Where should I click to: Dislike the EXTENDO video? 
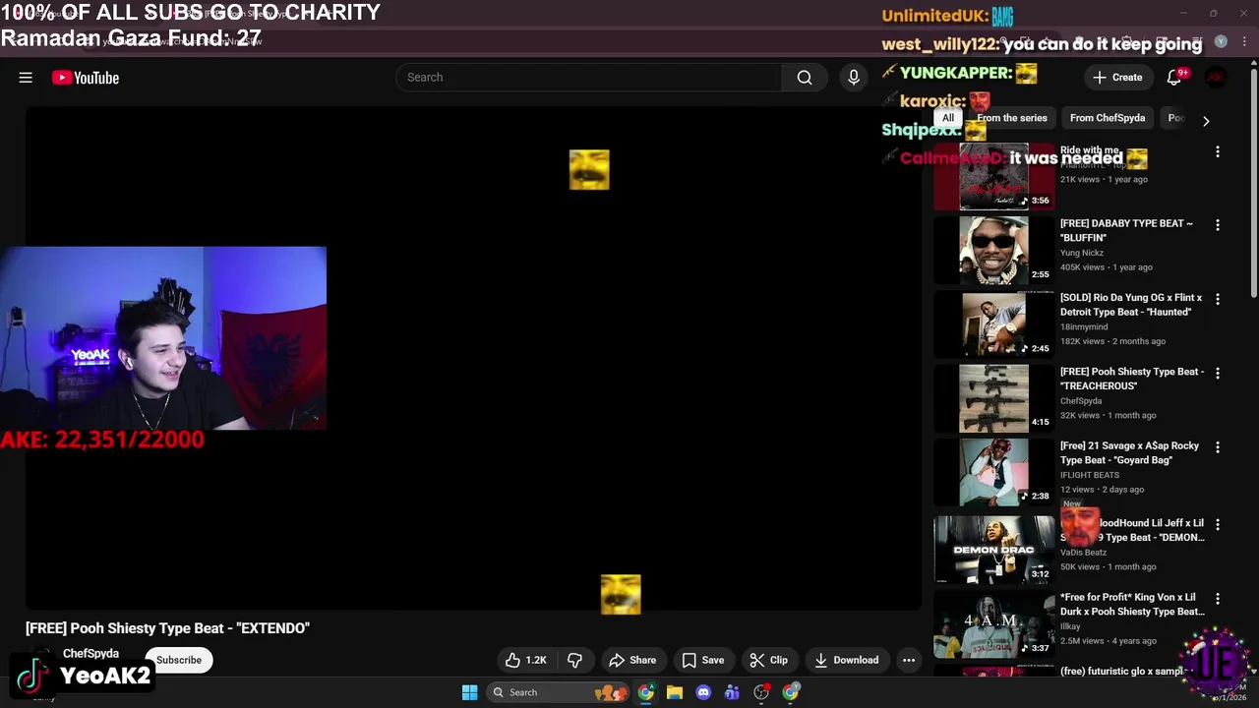[575, 660]
